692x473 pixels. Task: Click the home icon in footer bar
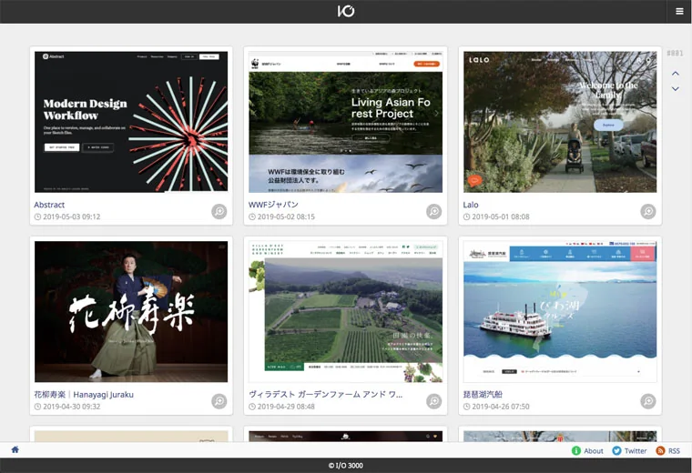point(15,449)
